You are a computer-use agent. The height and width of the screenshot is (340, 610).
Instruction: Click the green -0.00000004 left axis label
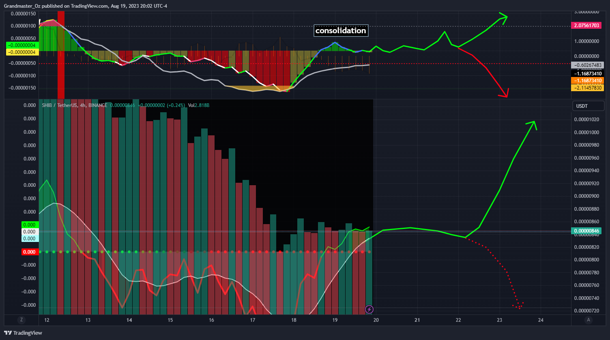point(23,45)
